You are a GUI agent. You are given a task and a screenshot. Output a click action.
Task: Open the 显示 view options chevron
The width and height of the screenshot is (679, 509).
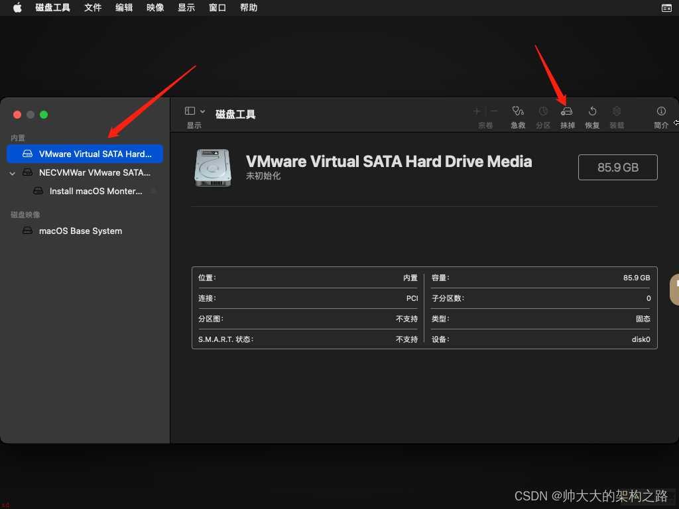202,111
